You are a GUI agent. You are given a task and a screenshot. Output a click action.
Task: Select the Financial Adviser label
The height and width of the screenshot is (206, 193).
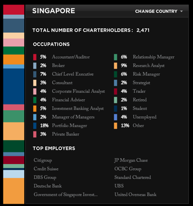[68, 100]
